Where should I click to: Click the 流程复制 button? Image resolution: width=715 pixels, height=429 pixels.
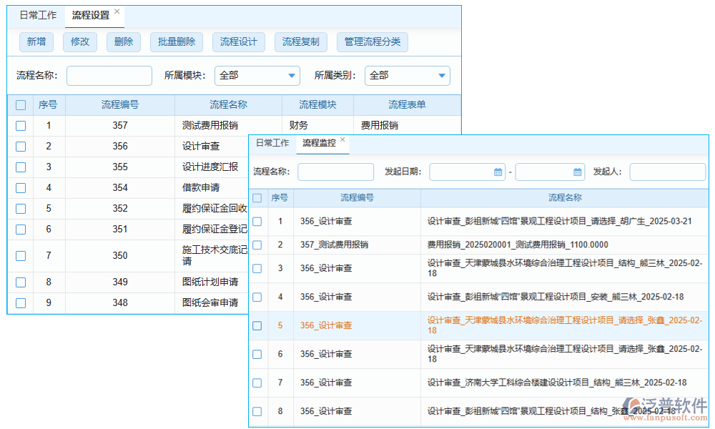(x=300, y=41)
